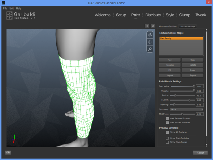Switch to Workspace Settings tab
This screenshot has height=160, width=213.
coord(168,26)
